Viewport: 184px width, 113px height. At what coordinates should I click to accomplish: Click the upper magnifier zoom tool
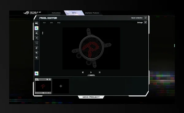click(x=36, y=53)
